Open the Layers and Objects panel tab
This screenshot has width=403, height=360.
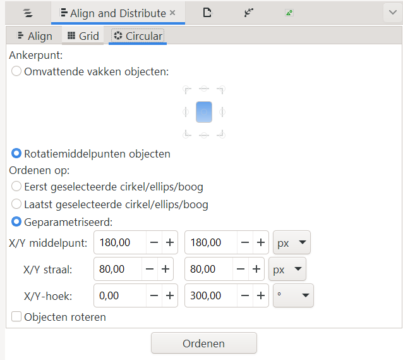click(x=27, y=13)
